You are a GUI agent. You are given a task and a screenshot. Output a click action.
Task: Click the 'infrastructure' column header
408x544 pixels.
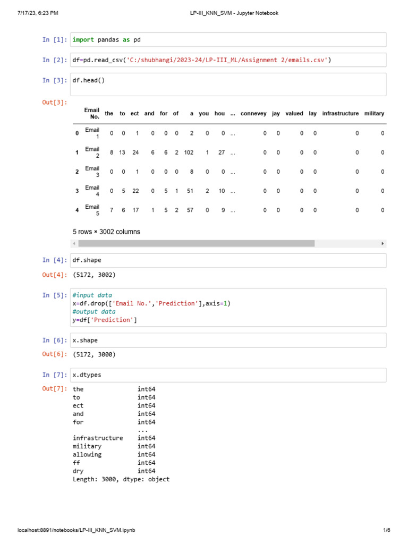click(x=341, y=114)
